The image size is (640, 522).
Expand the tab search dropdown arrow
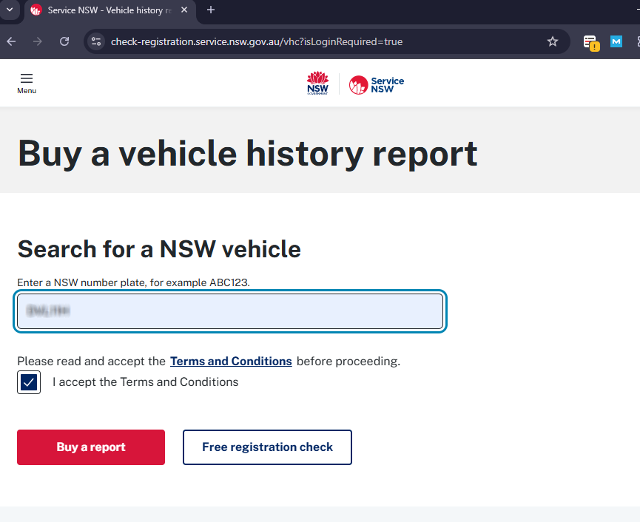pos(10,10)
